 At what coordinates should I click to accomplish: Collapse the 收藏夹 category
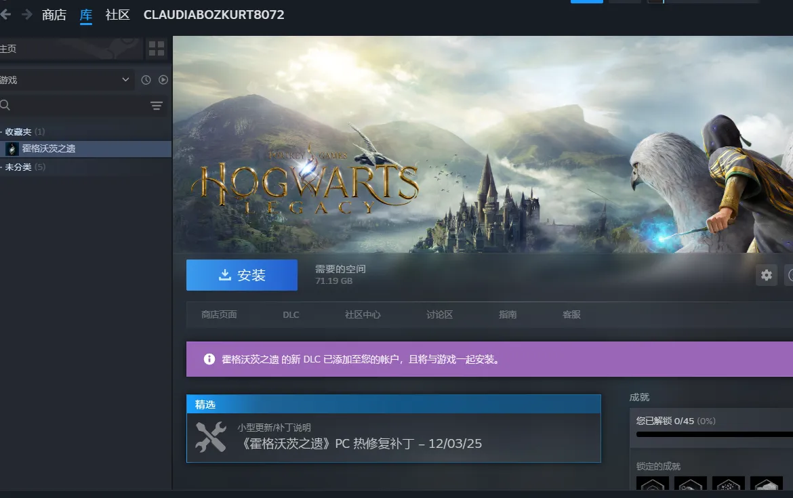19,131
